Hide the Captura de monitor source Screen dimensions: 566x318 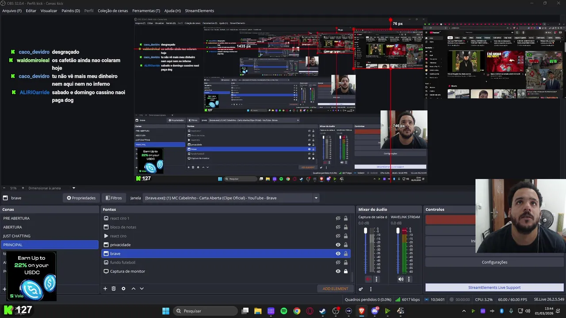[x=338, y=271]
